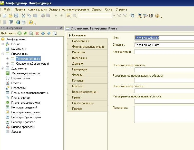Image resolution: width=194 pixels, height=150 pixels.
Task: Open the Администрирование menu
Action: click(75, 9)
